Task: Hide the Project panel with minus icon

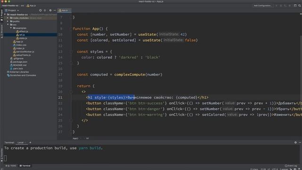Action: pos(55,10)
